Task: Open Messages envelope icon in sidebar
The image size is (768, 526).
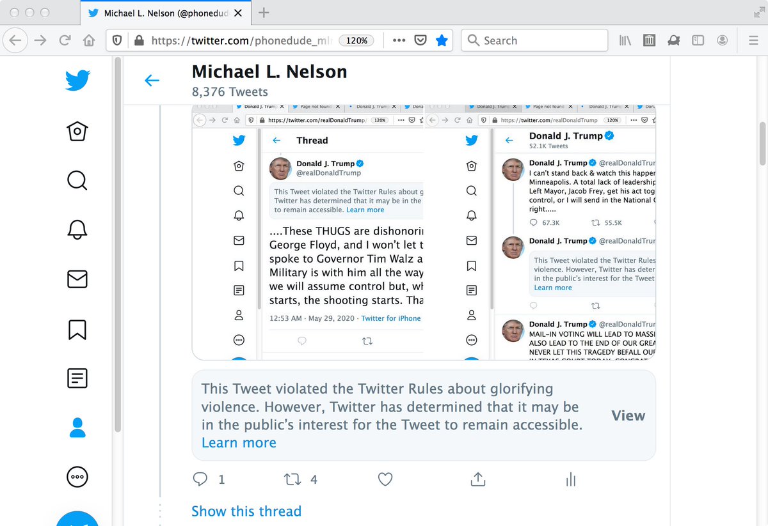Action: [x=77, y=279]
